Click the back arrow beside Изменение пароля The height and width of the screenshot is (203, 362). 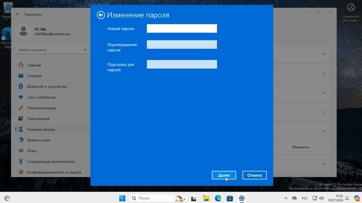[101, 15]
